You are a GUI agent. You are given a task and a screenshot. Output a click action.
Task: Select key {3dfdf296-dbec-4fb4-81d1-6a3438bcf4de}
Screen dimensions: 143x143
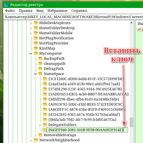click(x=84, y=99)
